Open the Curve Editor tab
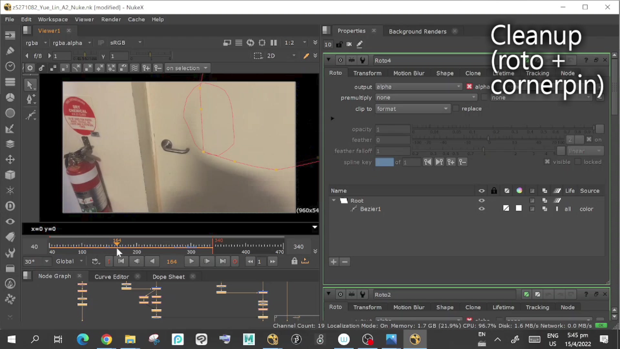 click(111, 277)
